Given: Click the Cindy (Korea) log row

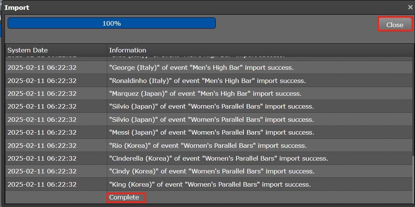Looking at the screenshot, I should click(212, 171).
